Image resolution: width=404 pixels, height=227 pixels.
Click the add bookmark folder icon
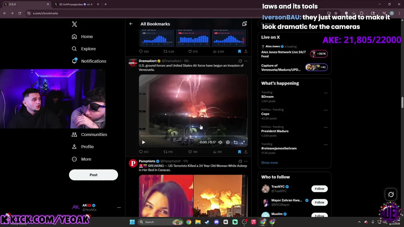[244, 24]
